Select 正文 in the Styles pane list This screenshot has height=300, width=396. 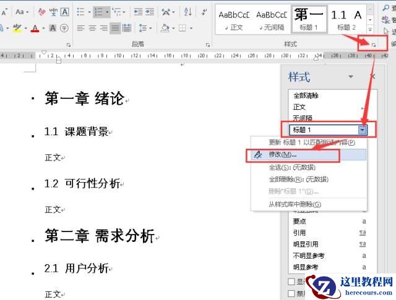tap(299, 107)
